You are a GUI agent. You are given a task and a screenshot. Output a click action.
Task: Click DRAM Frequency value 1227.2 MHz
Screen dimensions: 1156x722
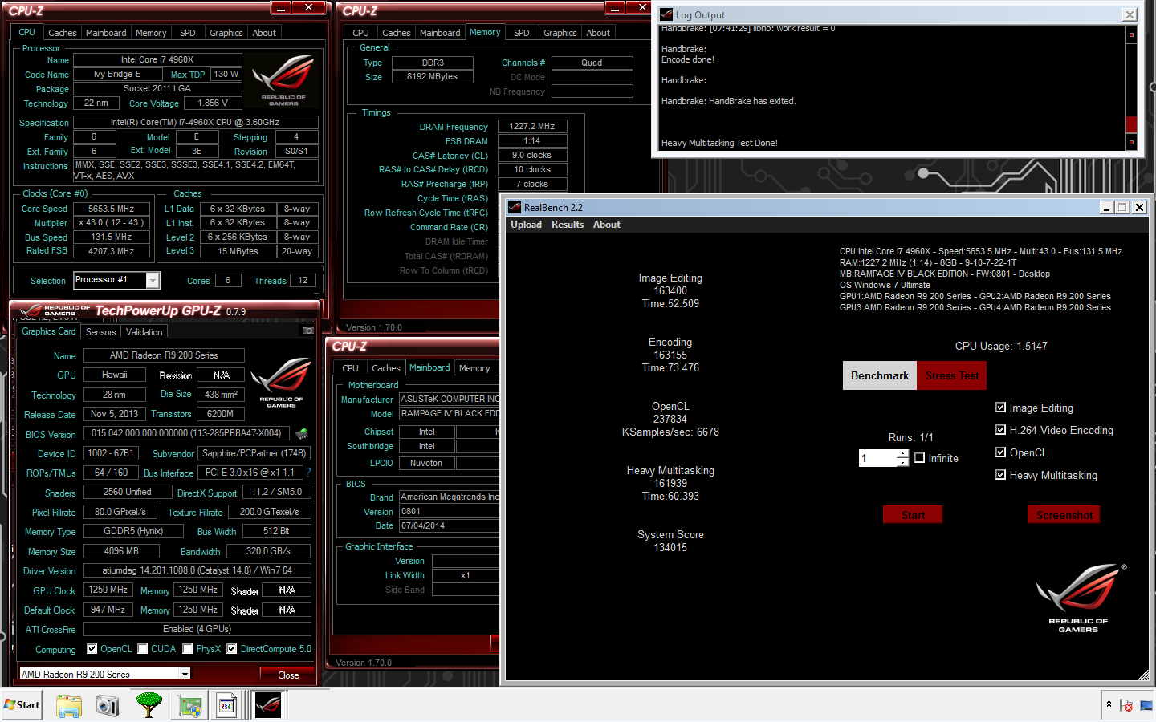click(532, 126)
